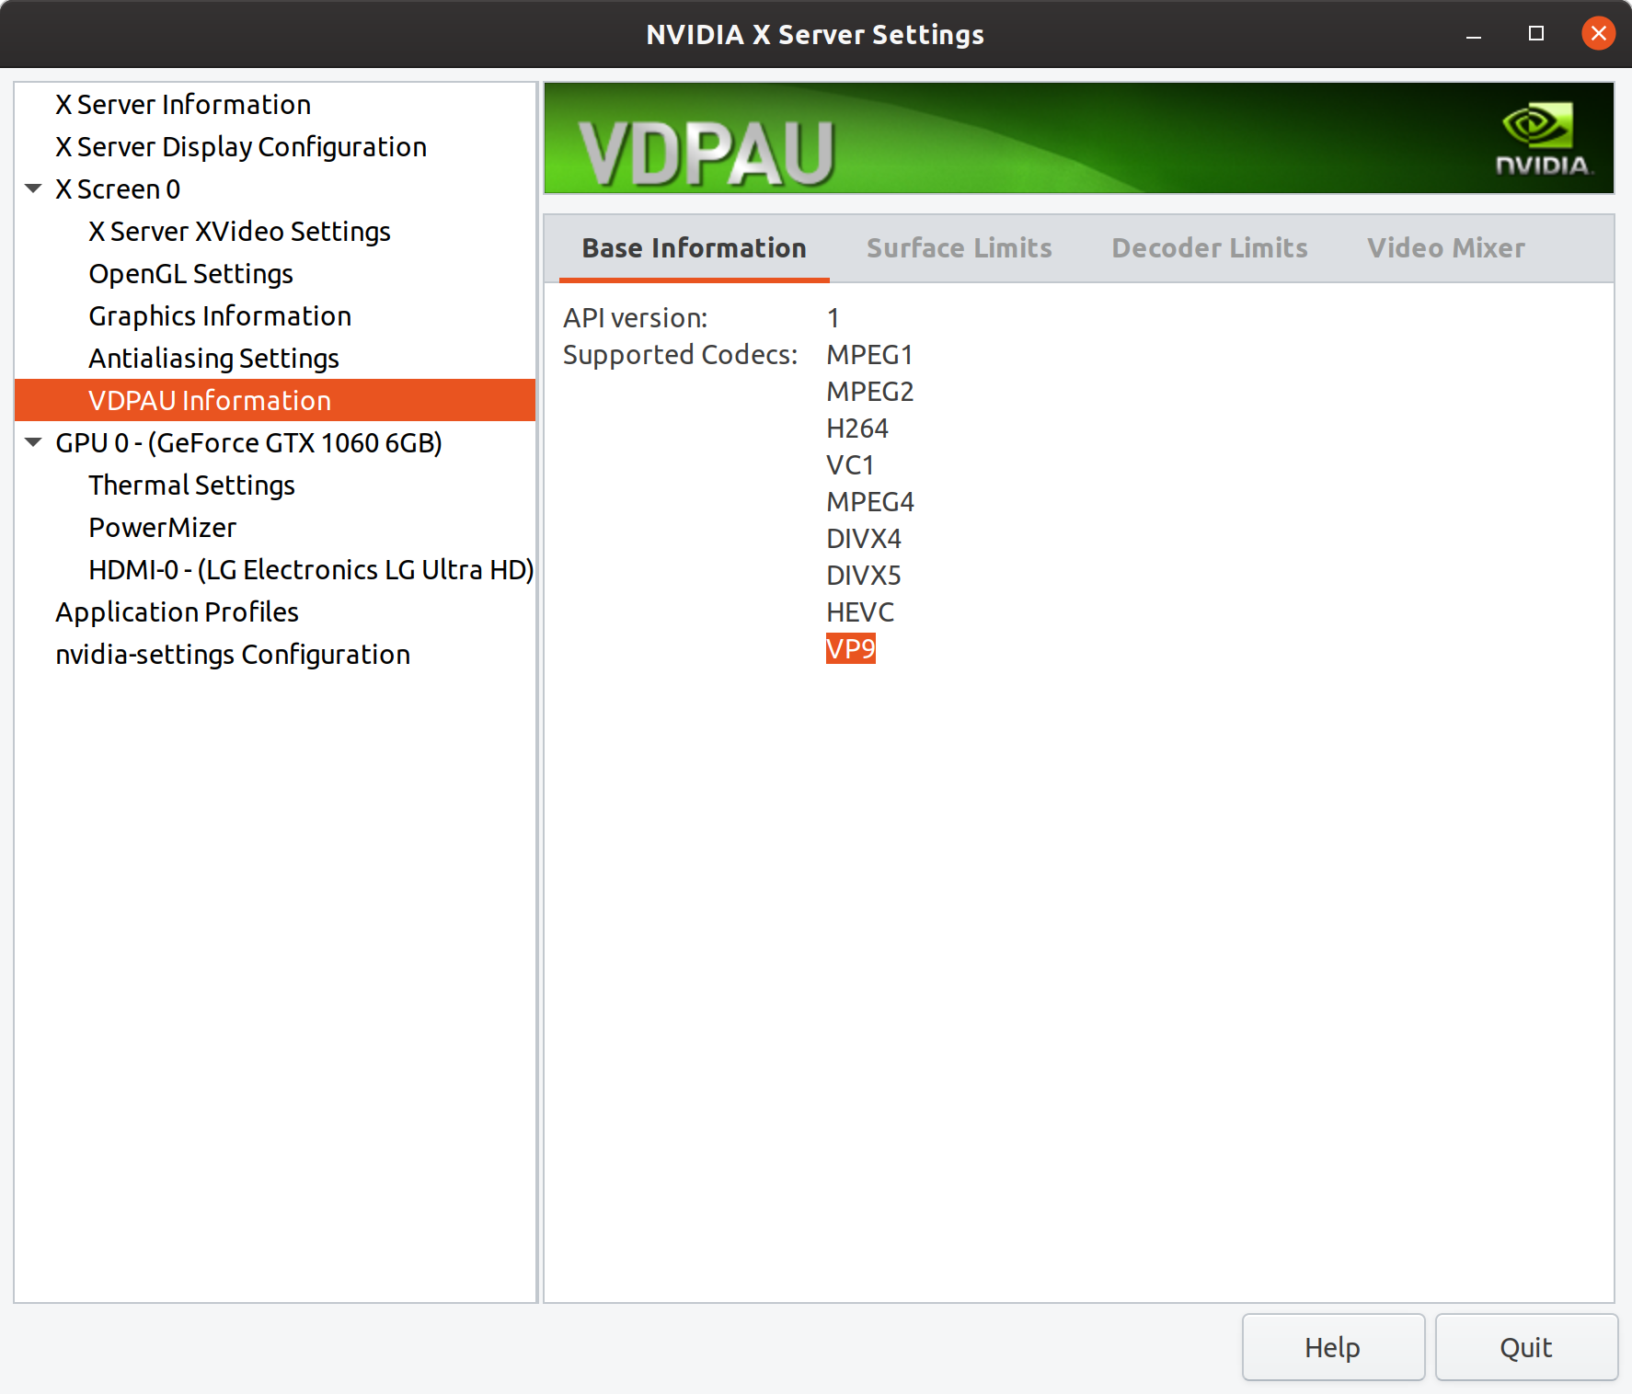Screen dimensions: 1632x1394
Task: Click the H264 codec entry
Action: point(857,428)
